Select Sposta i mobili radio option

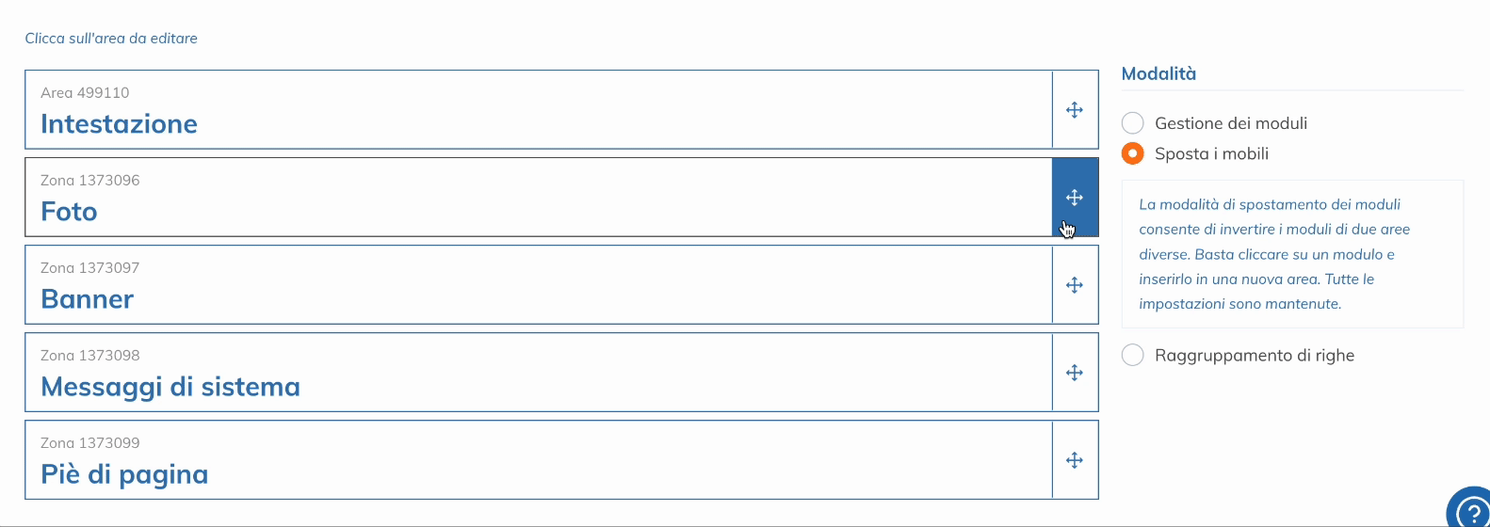(1133, 153)
